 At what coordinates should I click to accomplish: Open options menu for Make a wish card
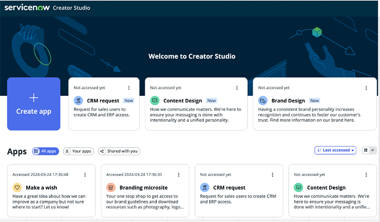pos(85,174)
